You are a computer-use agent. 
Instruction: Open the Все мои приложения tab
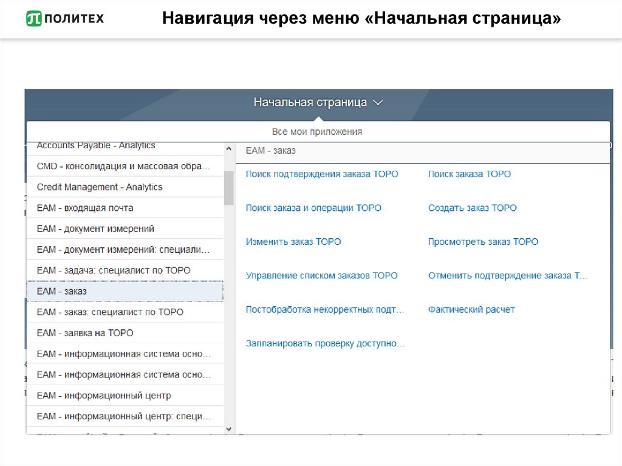(316, 131)
